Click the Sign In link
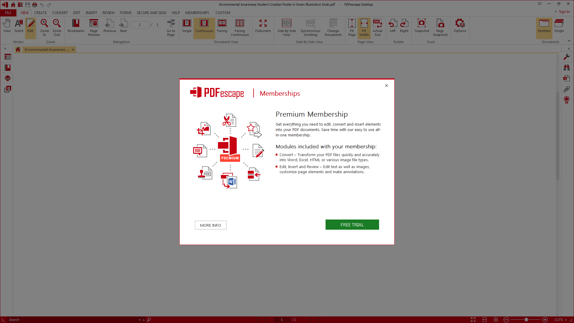574x323 pixels. pyautogui.click(x=564, y=12)
